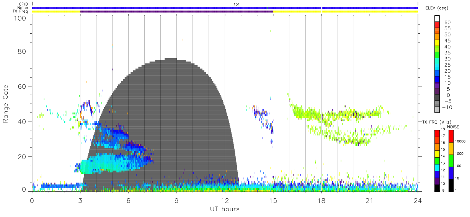
Task: Select the "24" tick on UT hours axis
Action: click(418, 201)
